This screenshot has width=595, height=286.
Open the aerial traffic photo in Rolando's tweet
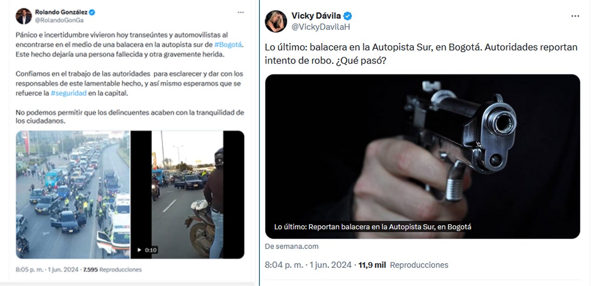point(73,195)
